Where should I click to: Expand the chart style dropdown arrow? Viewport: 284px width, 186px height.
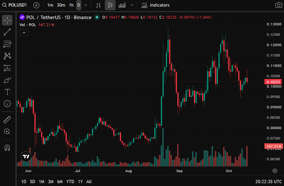tap(132, 5)
